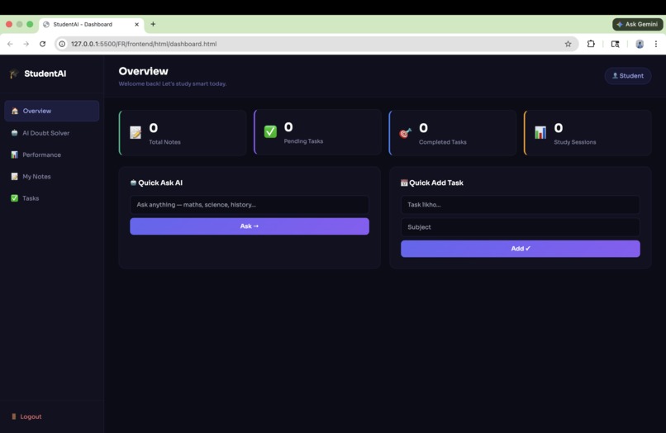
Task: Click the target icon on Completed Tasks card
Action: pos(405,133)
